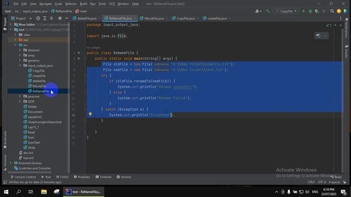Open File Explorer from Windows taskbar

(x=44, y=192)
